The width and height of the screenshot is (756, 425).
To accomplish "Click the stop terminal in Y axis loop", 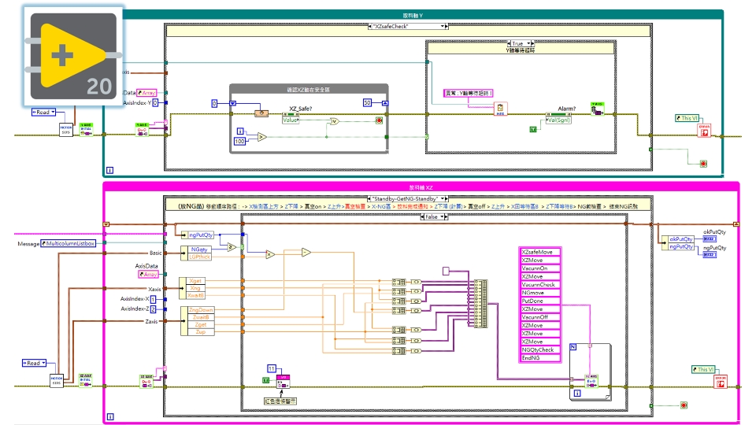I will pyautogui.click(x=704, y=163).
